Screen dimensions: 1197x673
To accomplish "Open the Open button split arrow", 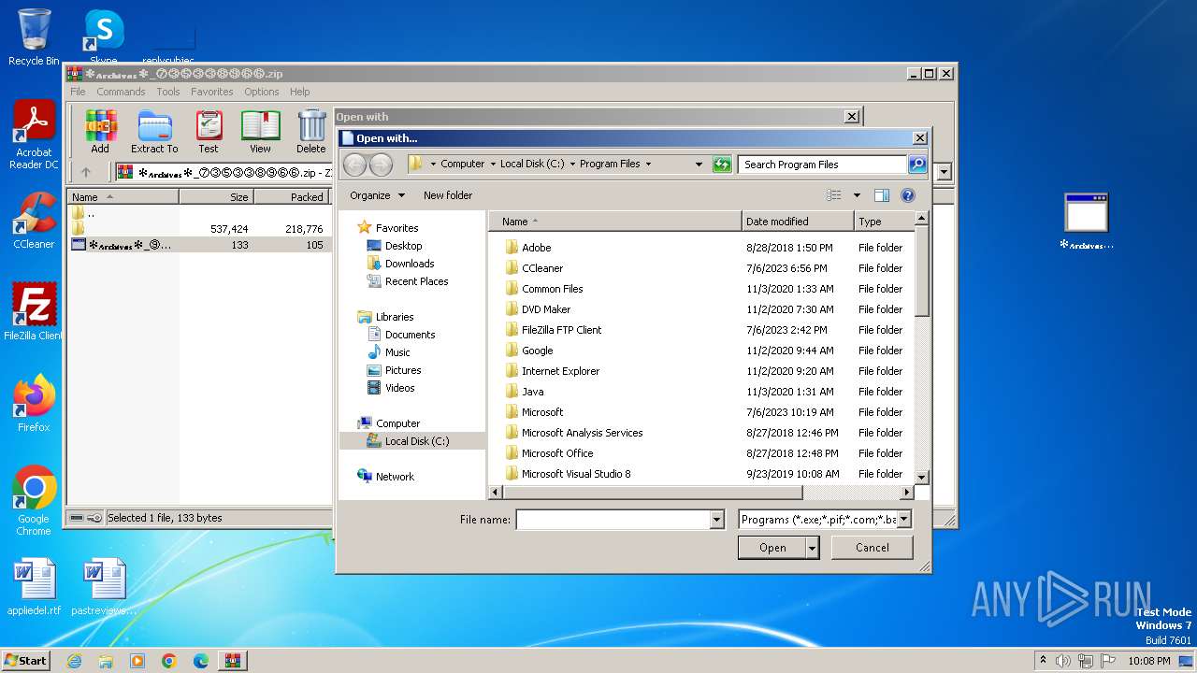I will pyautogui.click(x=812, y=548).
